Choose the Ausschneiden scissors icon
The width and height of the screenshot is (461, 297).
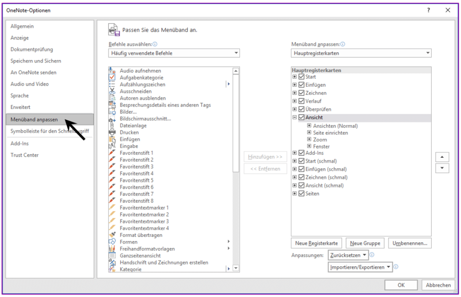click(x=112, y=91)
